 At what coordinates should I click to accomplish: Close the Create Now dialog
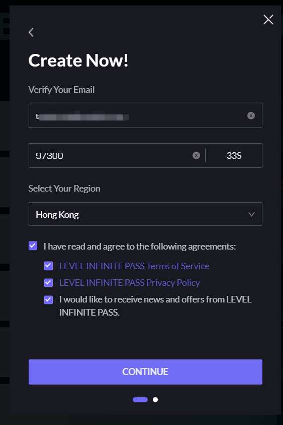click(268, 20)
